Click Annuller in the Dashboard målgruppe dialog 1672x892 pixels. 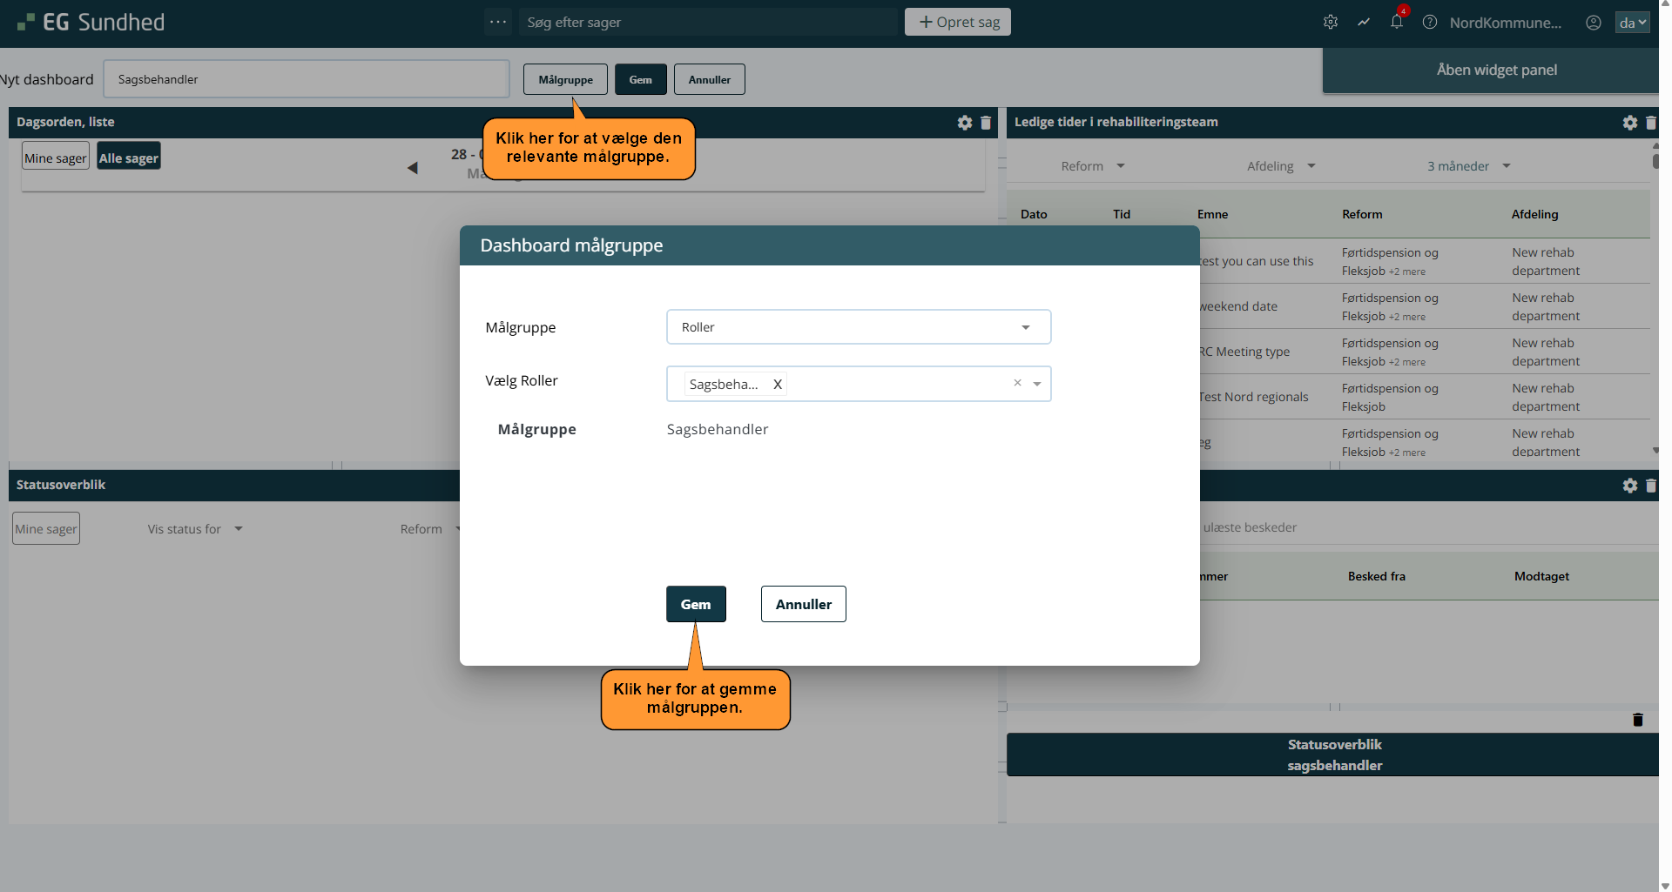coord(803,604)
